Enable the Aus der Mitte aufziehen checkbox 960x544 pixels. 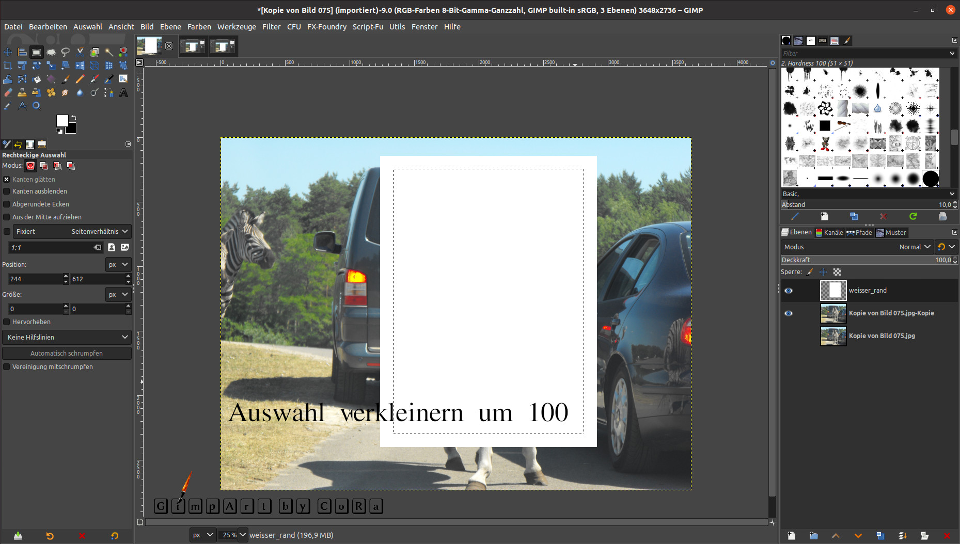(7, 217)
